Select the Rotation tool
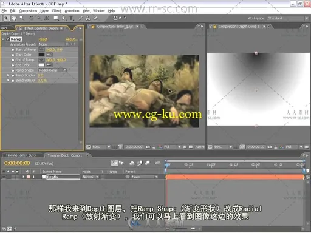Image resolution: width=311 pixels, height=233 pixels. pos(32,18)
